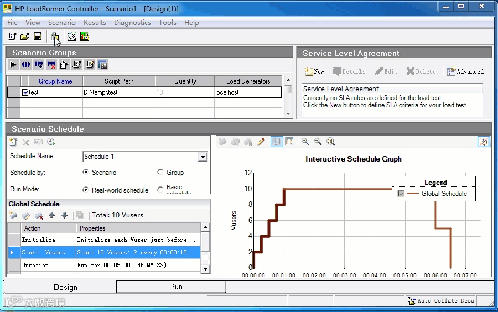This screenshot has width=498, height=312.
Task: Switch to the Design tab
Action: (x=60, y=287)
